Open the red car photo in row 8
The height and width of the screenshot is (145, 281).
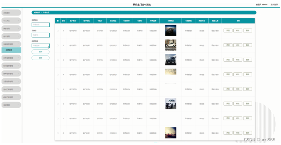click(170, 133)
